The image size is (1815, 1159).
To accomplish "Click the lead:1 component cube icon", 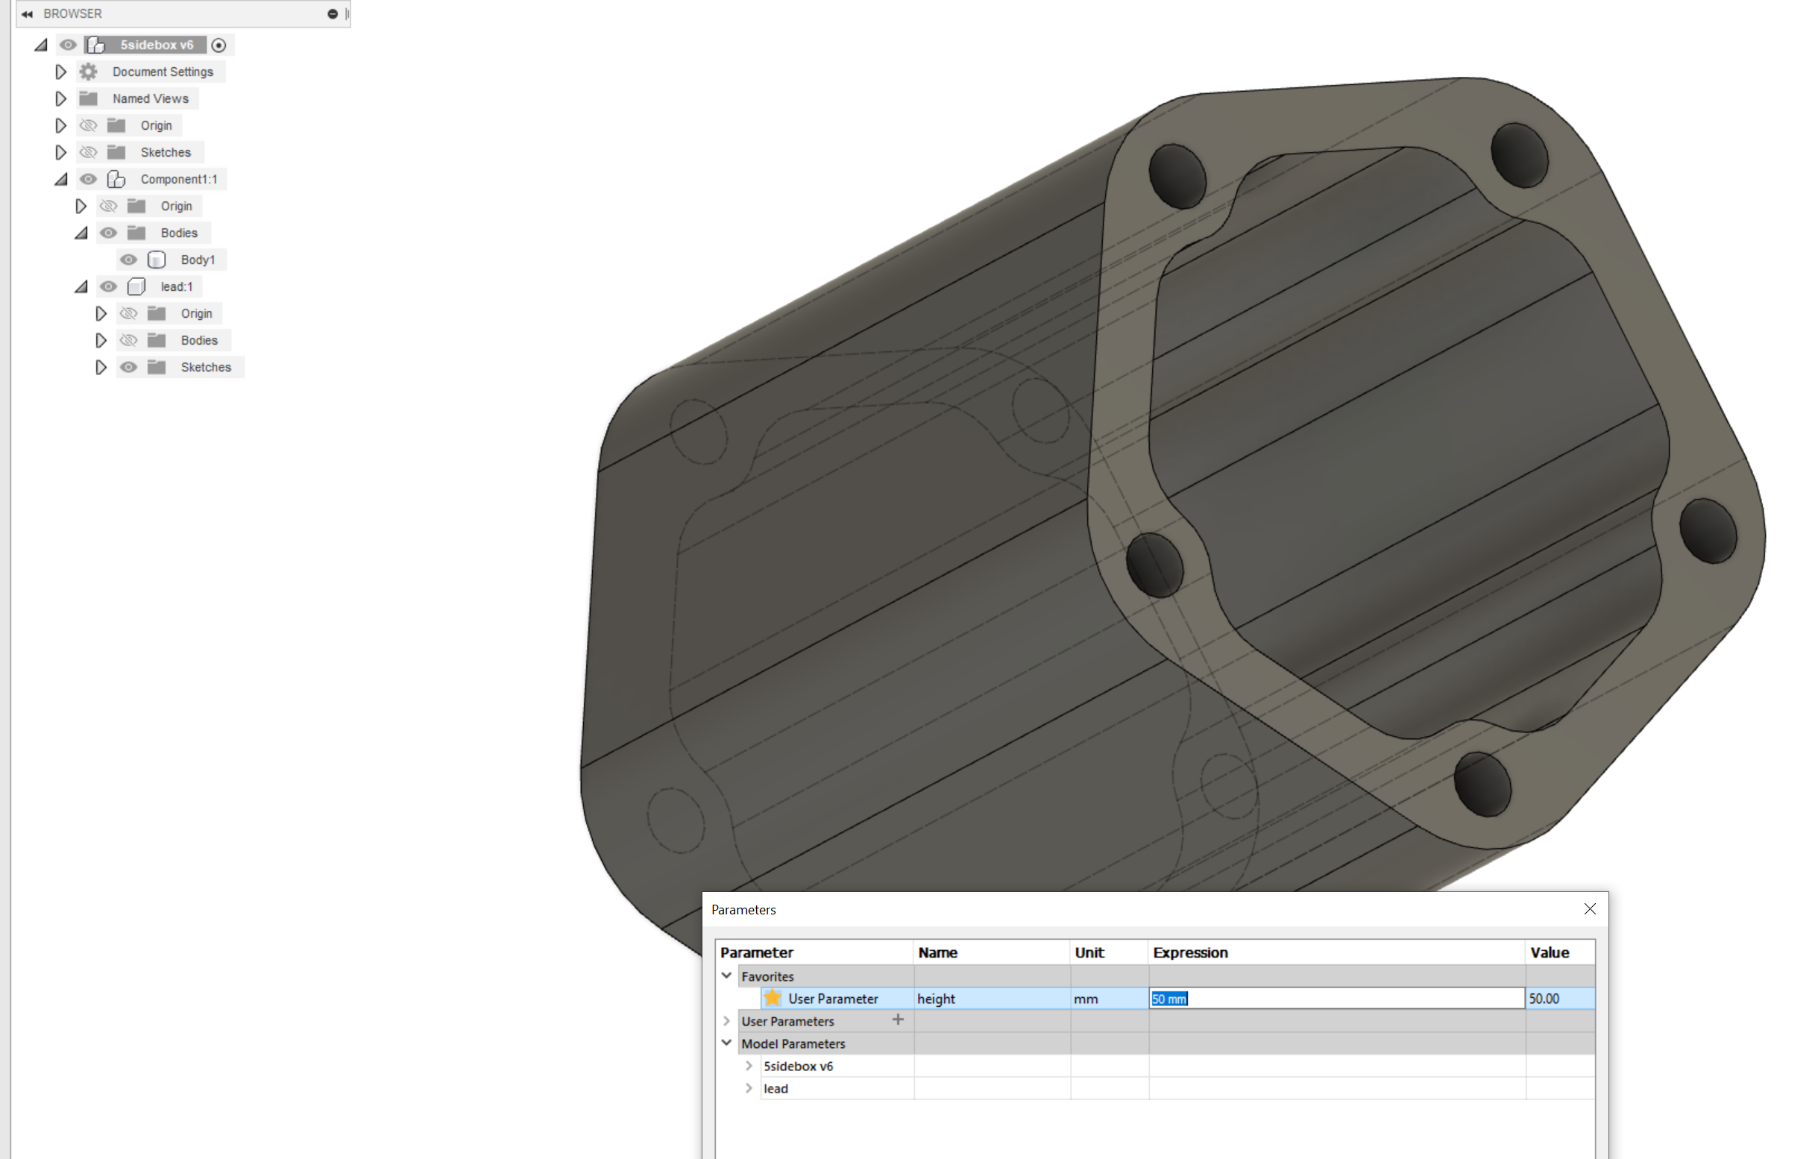I will coord(136,286).
